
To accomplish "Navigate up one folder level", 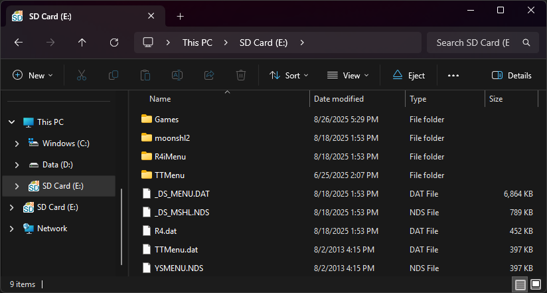I will pyautogui.click(x=82, y=43).
